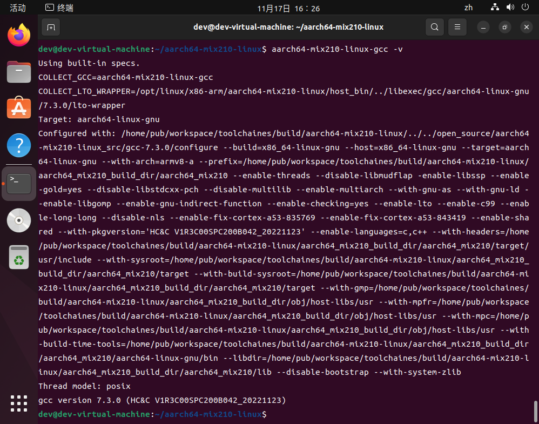Open Ubuntu Software app store
This screenshot has width=539, height=424.
19,108
